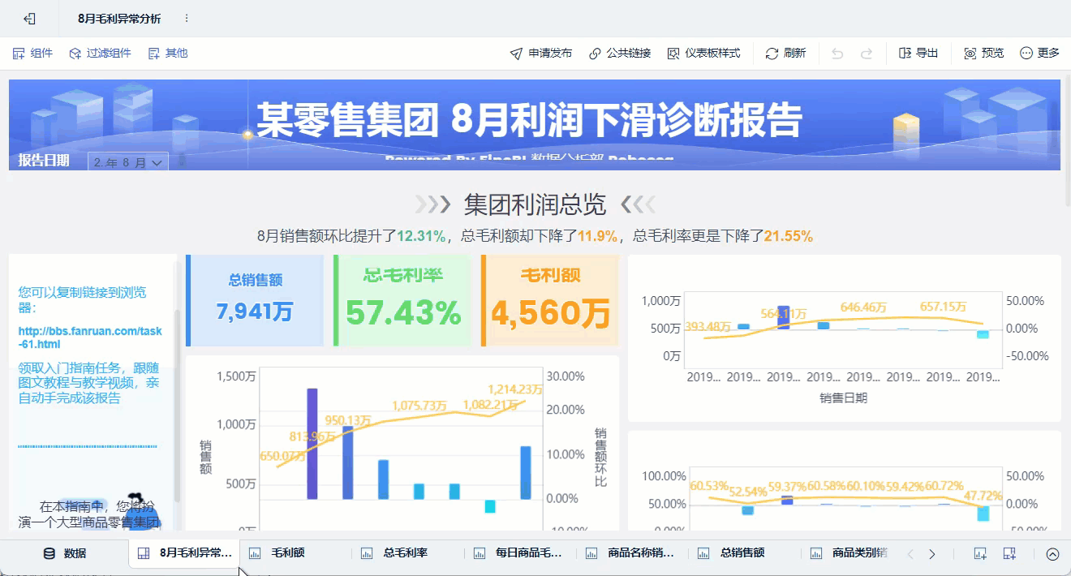Export the dashboard via 导出

point(918,53)
